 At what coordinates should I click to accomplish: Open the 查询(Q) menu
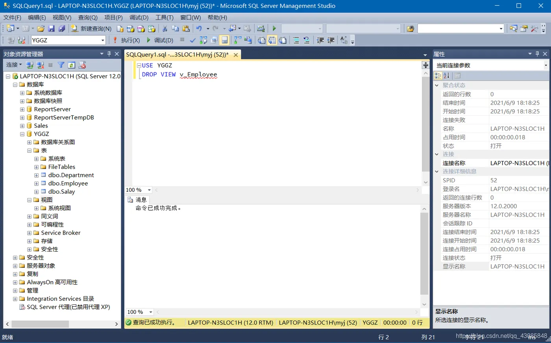pos(88,18)
